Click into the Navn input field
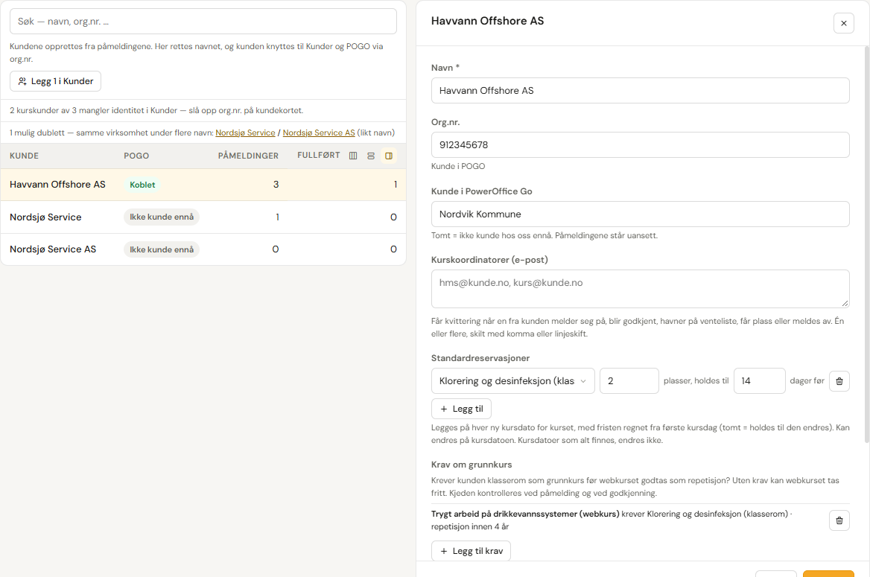 (x=640, y=90)
